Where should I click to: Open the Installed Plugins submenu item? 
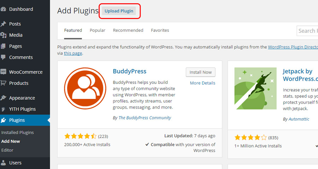pyautogui.click(x=17, y=132)
